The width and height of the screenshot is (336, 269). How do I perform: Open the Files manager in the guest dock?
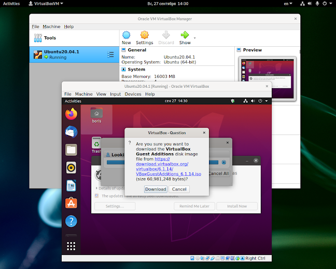[71, 150]
